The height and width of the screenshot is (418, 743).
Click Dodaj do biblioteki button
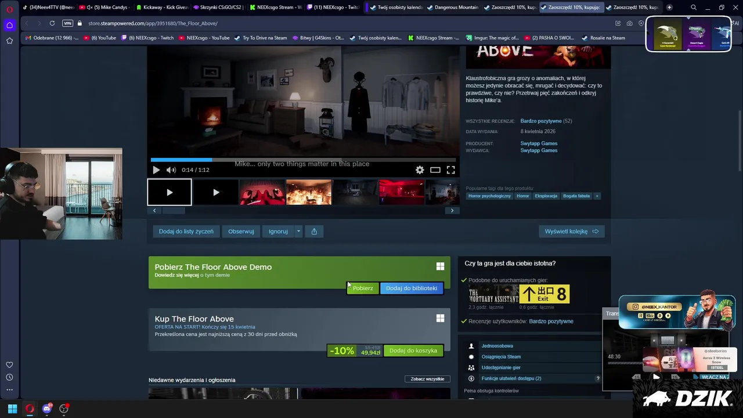(x=412, y=288)
